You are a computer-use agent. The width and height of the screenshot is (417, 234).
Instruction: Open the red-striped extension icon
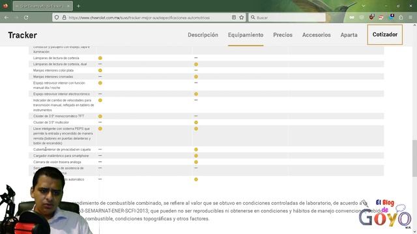click(x=381, y=18)
